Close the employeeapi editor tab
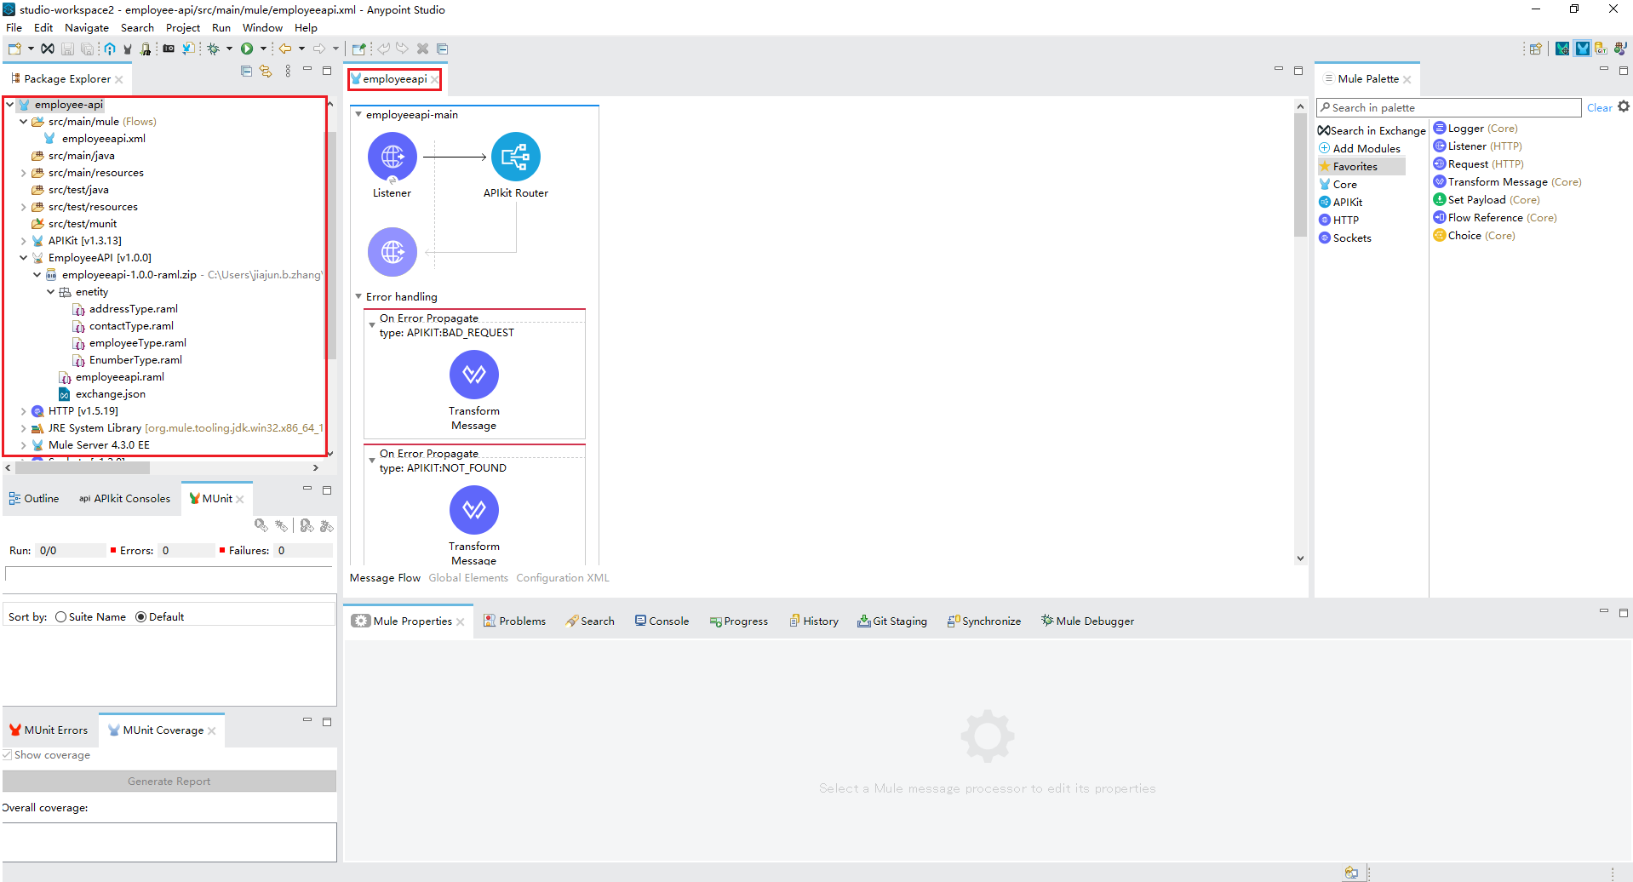The height and width of the screenshot is (882, 1633). [x=434, y=80]
